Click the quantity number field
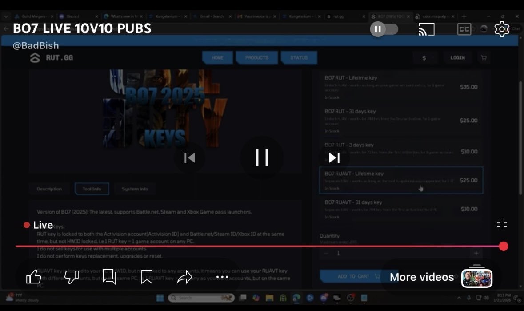This screenshot has width=524, height=311. (x=401, y=253)
